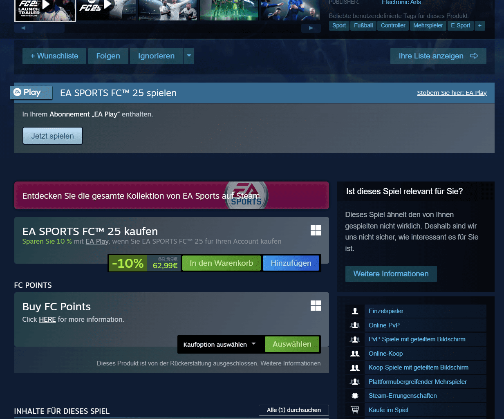Click In den Warenkorb button
The height and width of the screenshot is (419, 504).
coord(221,263)
